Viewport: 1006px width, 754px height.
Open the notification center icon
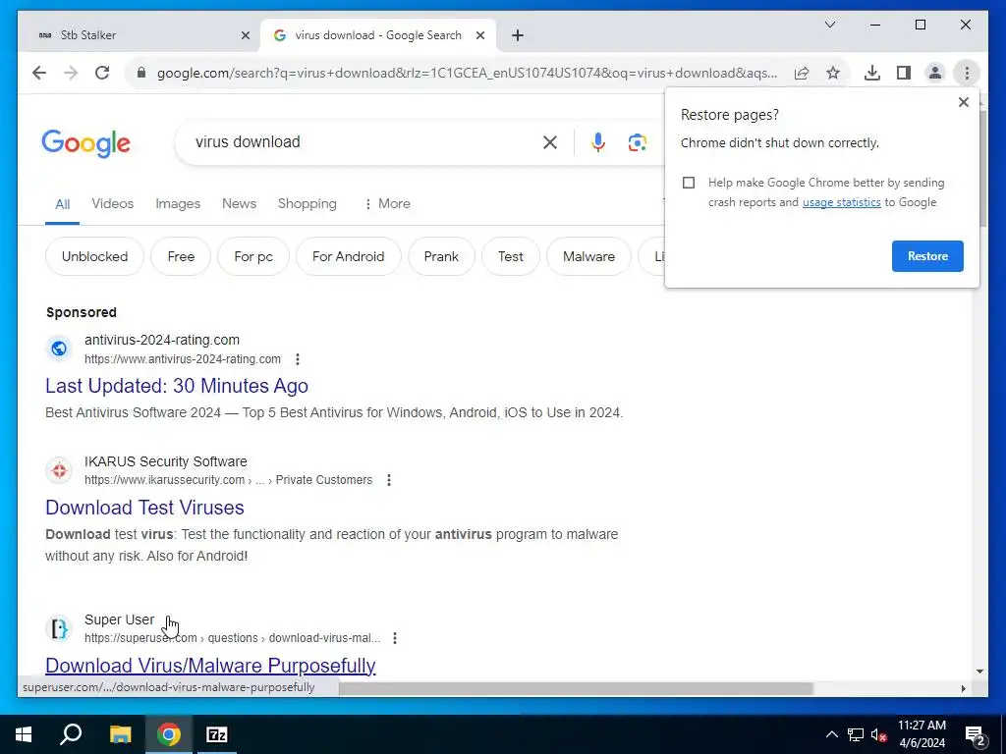point(974,734)
